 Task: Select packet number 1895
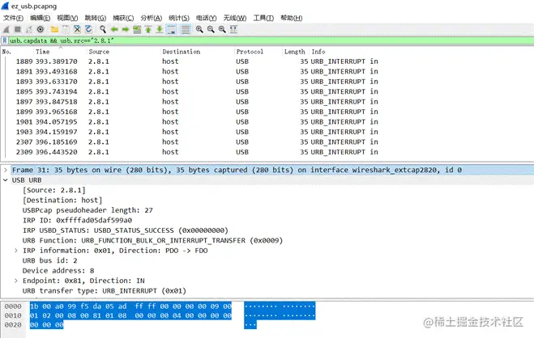[x=269, y=91]
